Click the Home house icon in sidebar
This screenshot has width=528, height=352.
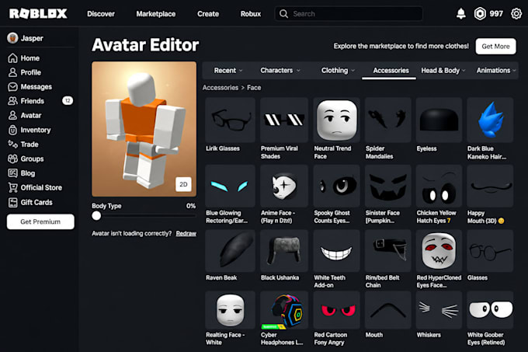[x=12, y=58]
